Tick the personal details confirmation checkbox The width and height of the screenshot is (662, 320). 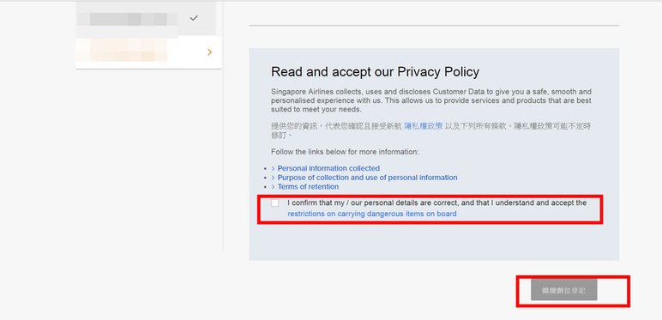pos(275,203)
